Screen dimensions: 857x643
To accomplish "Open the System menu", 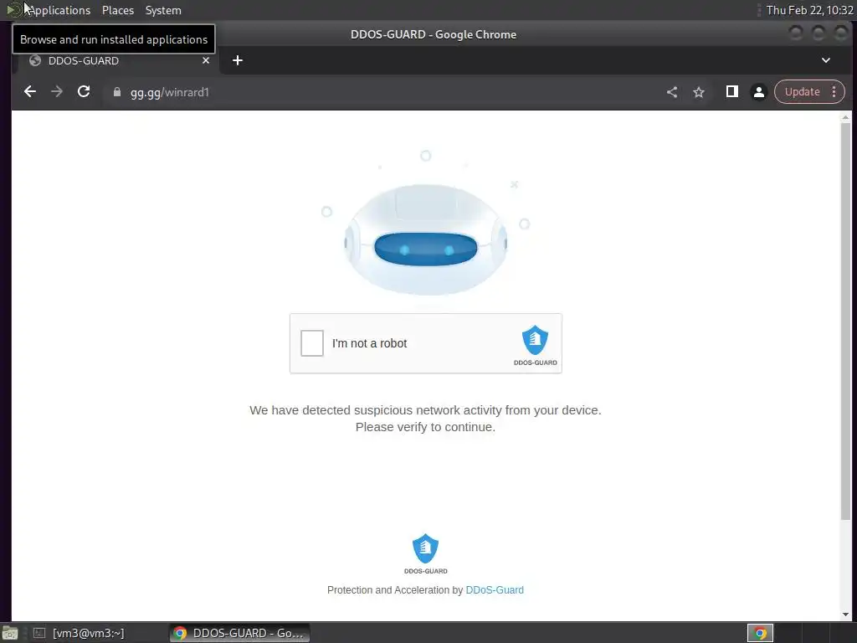I will 163,10.
